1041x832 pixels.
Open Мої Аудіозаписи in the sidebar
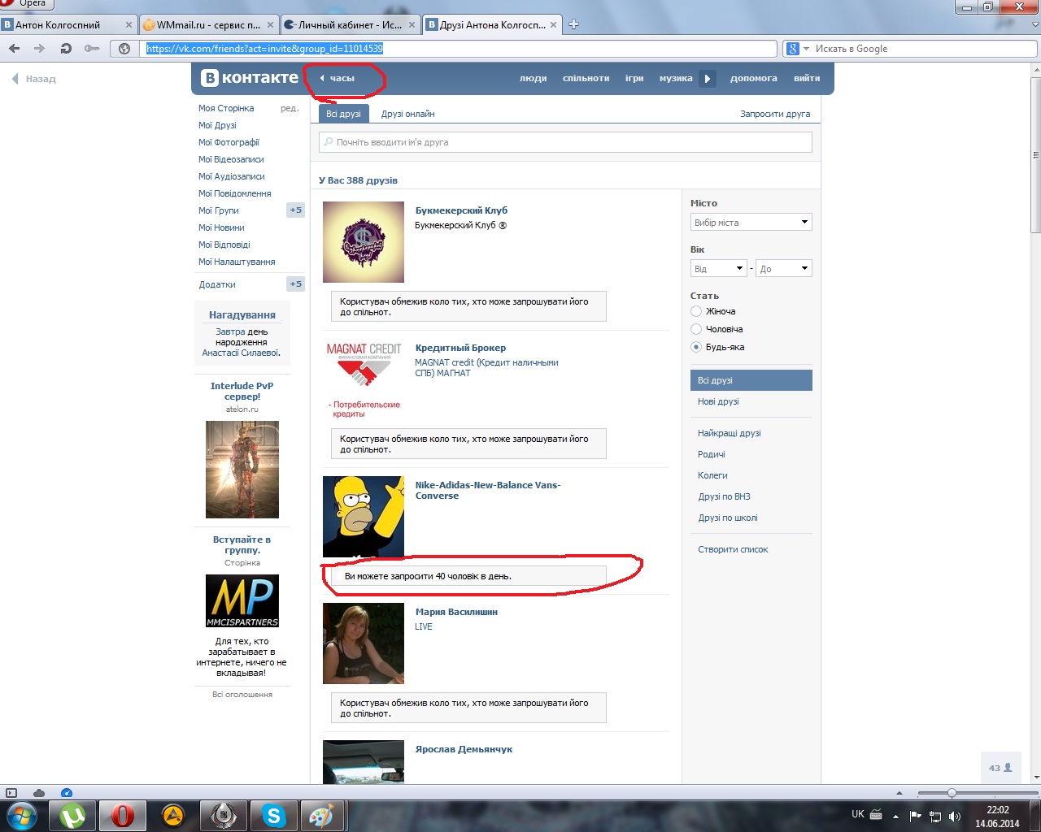[232, 176]
